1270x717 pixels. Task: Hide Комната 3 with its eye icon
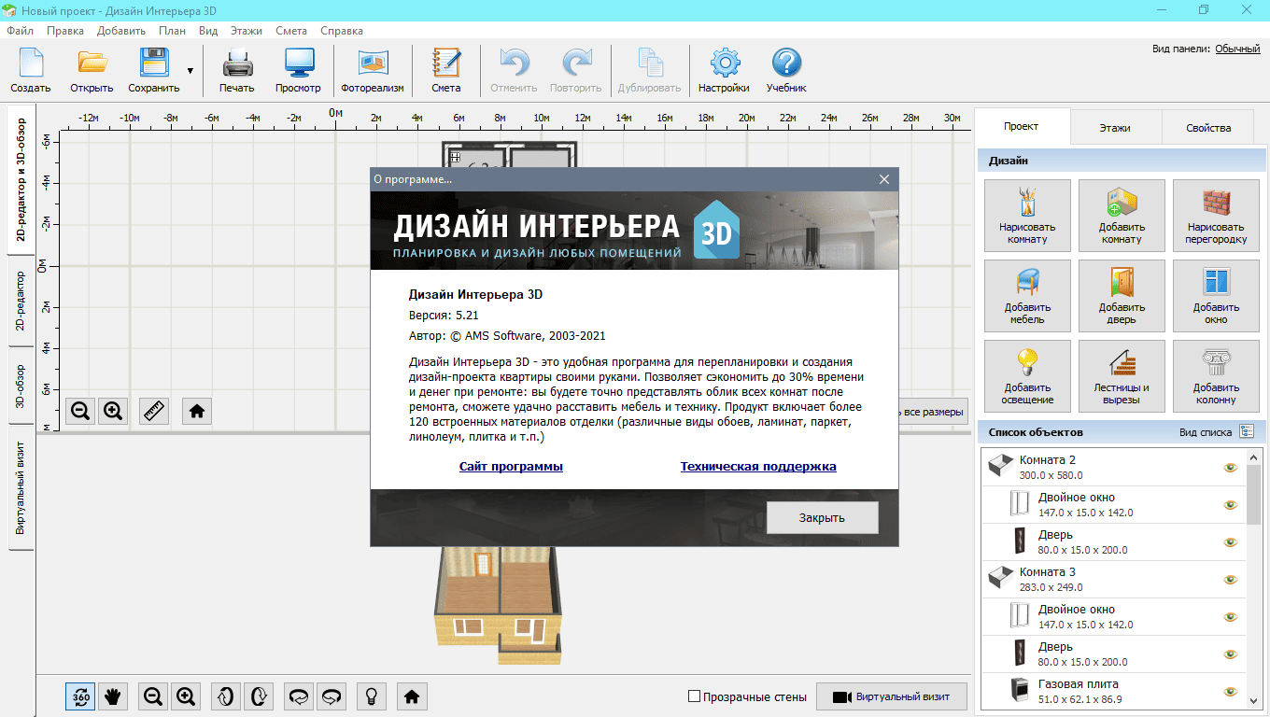click(1231, 579)
